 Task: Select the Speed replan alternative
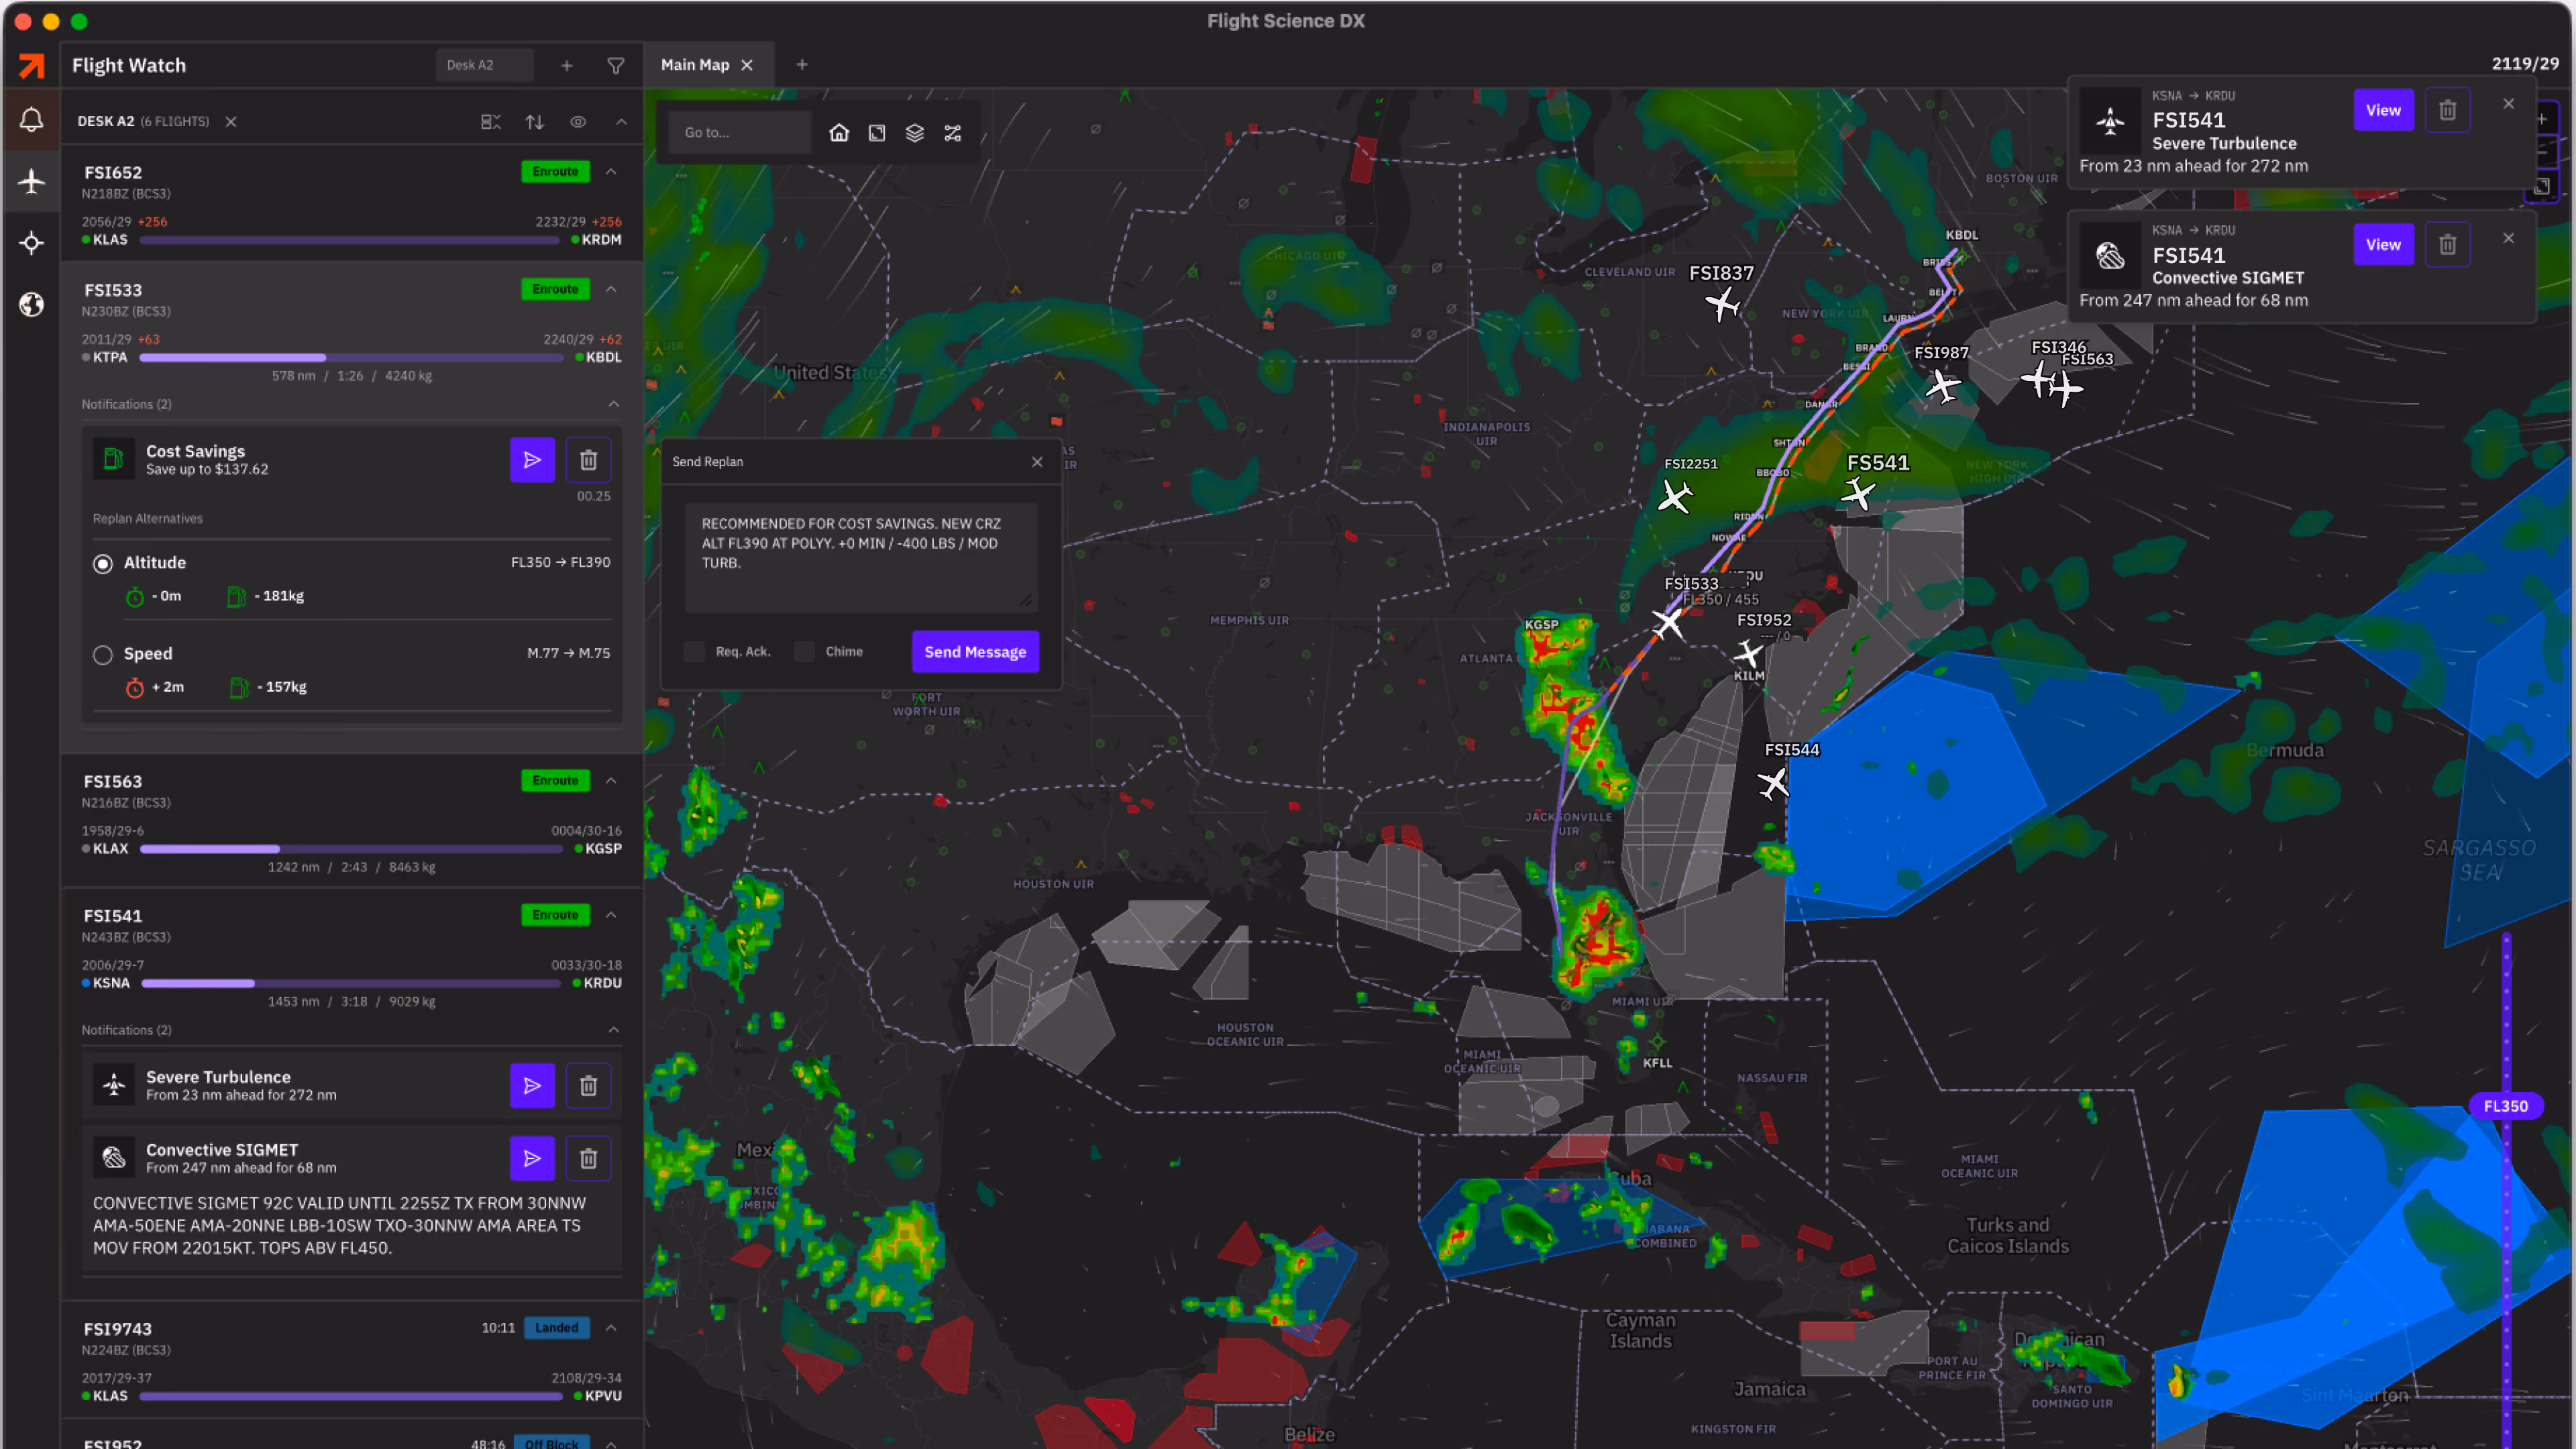pyautogui.click(x=103, y=655)
